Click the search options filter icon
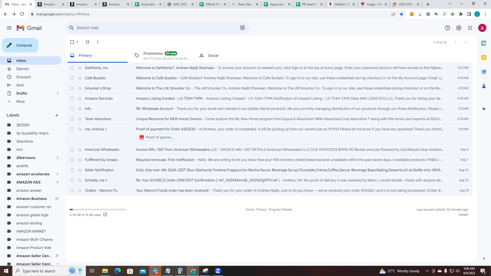The height and width of the screenshot is (276, 491). click(x=242, y=28)
